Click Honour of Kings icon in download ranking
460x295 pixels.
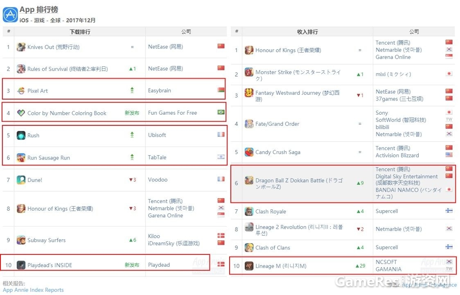coord(21,209)
